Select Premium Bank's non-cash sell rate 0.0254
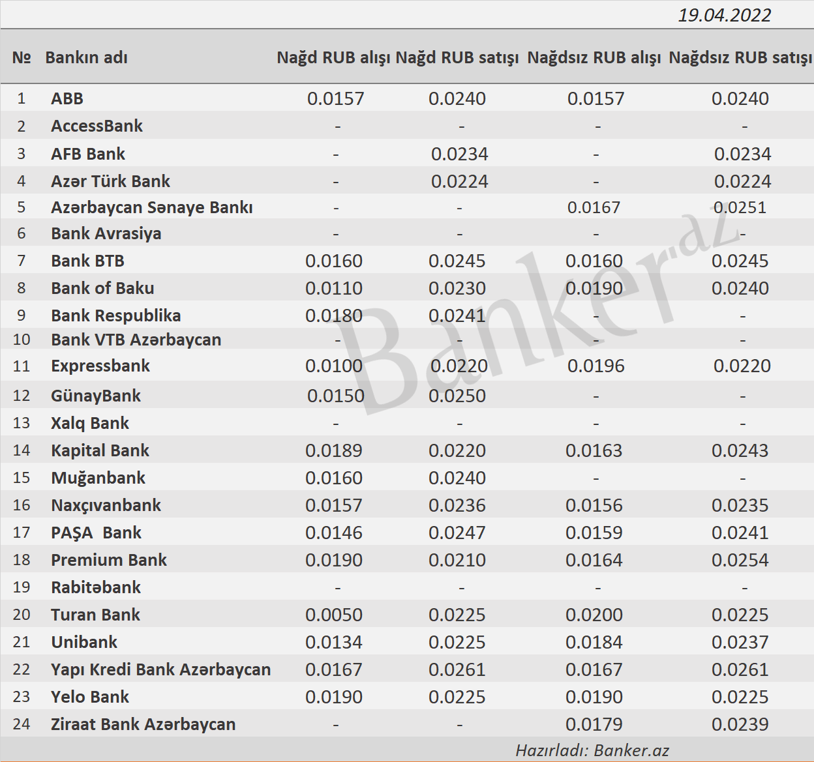The height and width of the screenshot is (762, 814). [x=740, y=560]
